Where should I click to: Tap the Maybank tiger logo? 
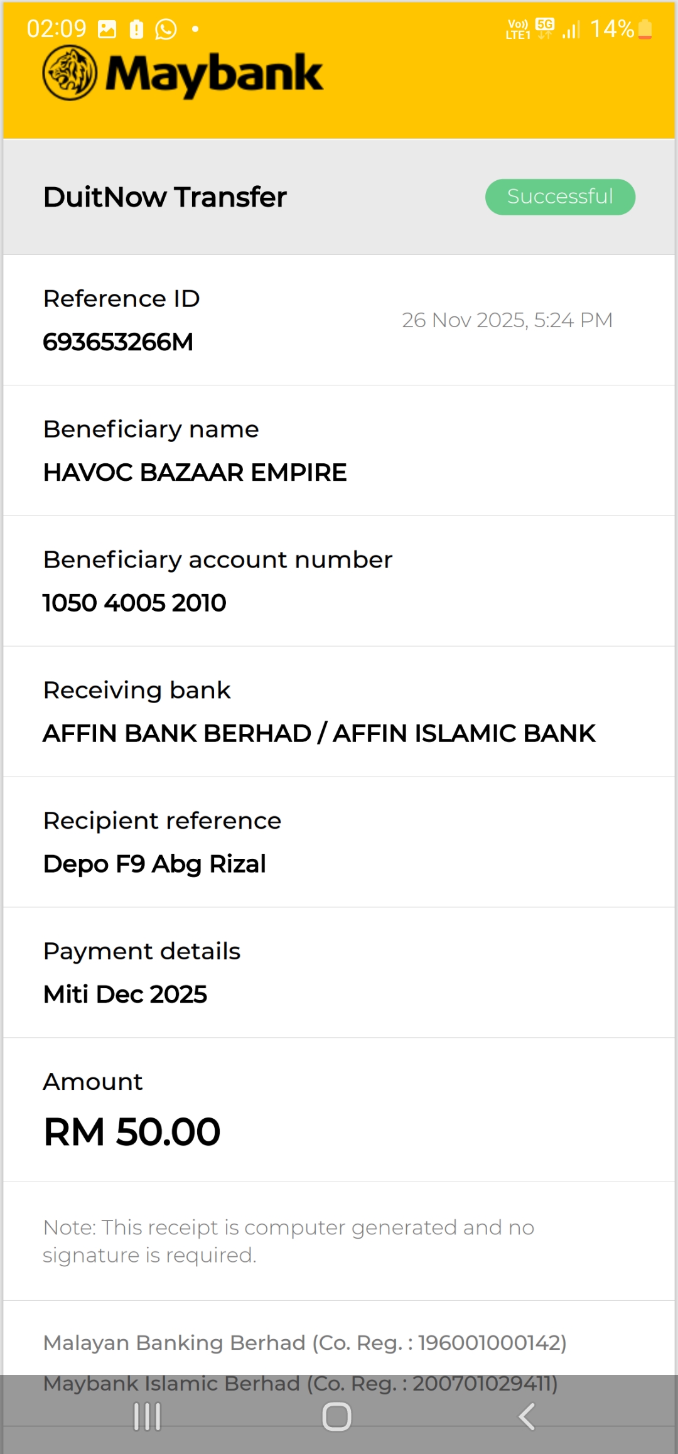70,73
